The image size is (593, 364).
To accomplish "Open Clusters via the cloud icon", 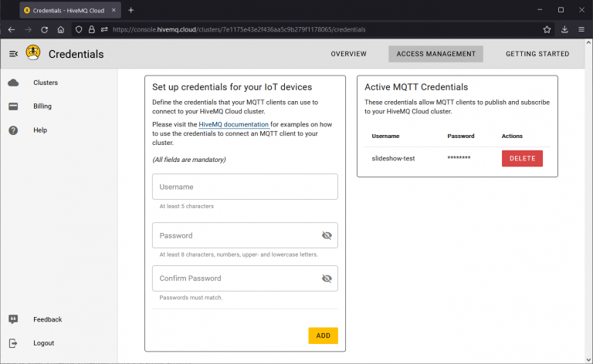I will point(13,83).
